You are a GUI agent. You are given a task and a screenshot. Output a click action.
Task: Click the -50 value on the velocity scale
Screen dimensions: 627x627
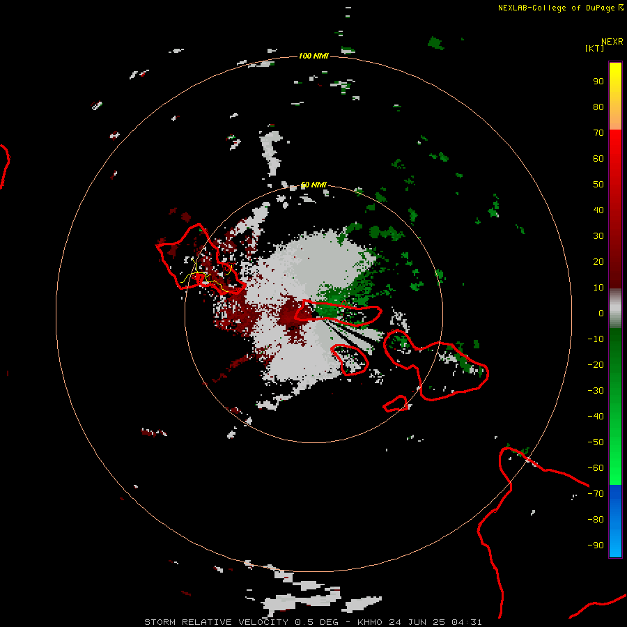(596, 442)
